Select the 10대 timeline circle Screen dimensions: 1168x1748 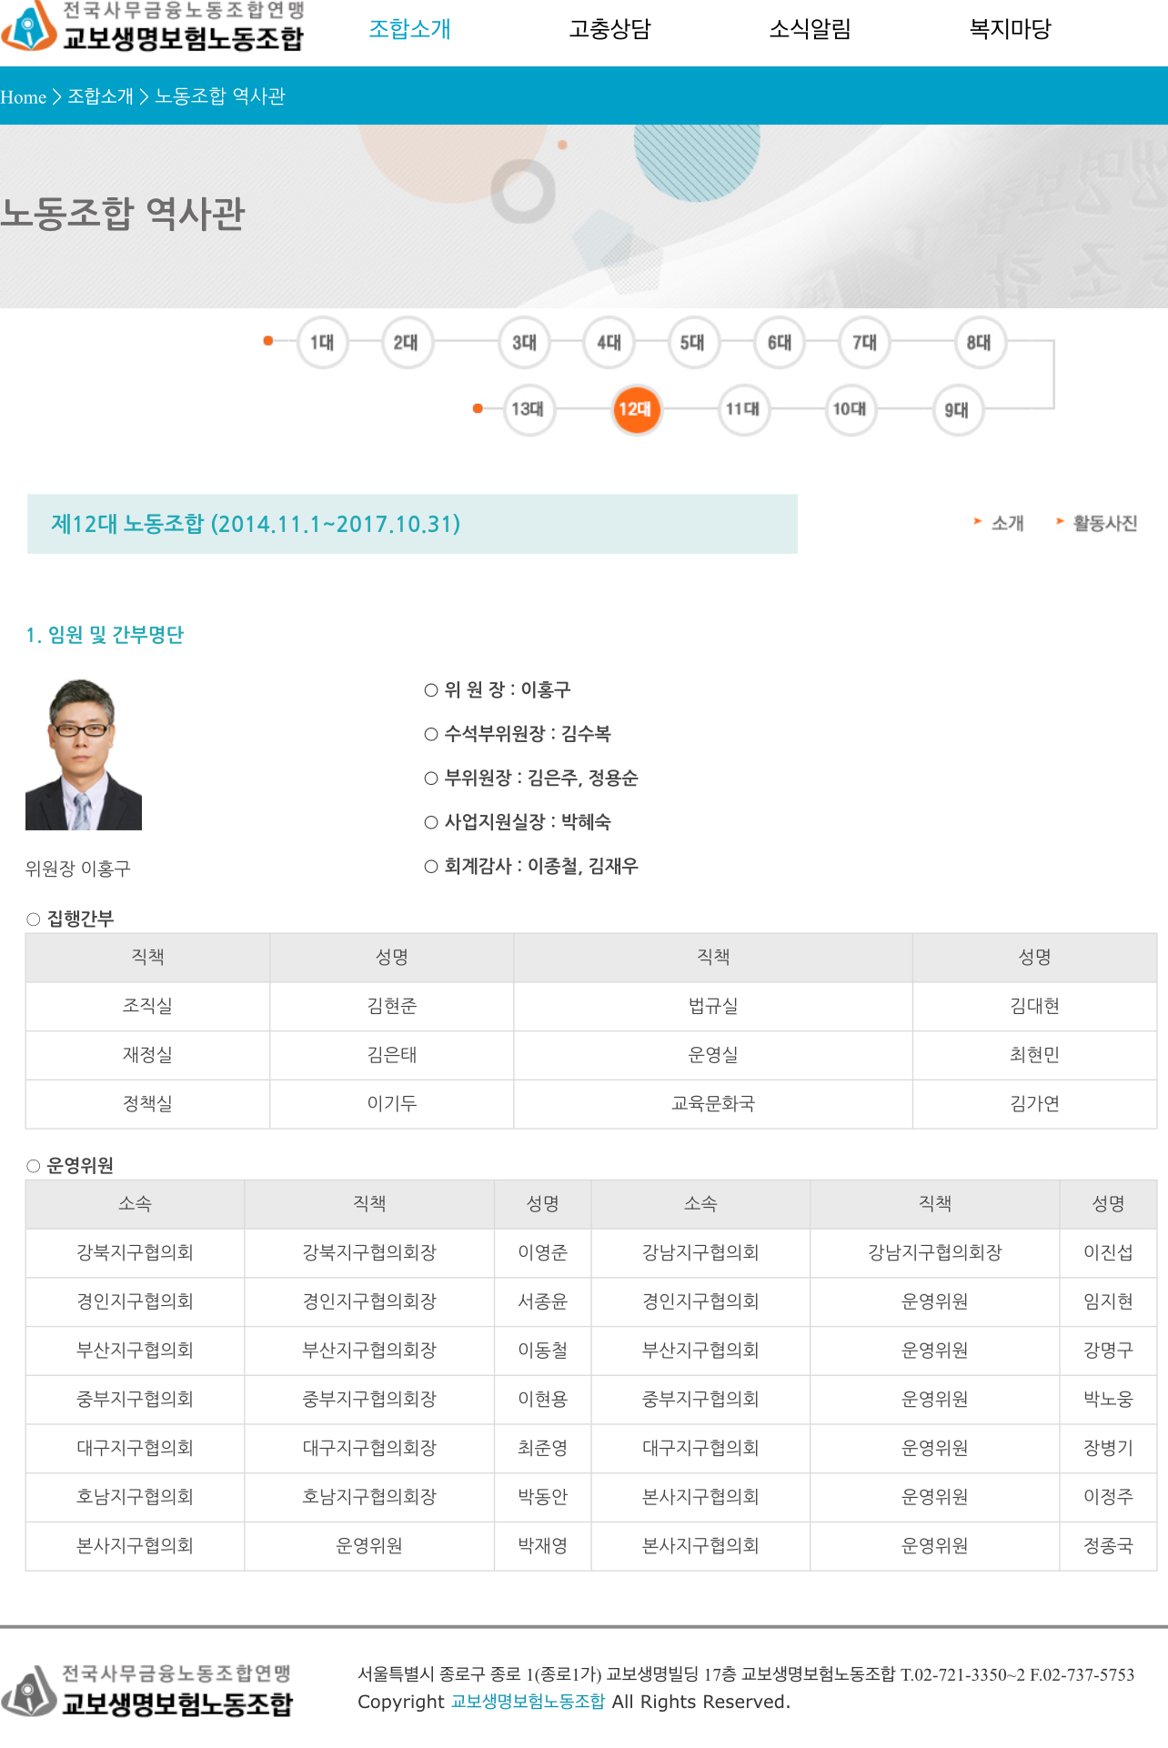(x=850, y=409)
